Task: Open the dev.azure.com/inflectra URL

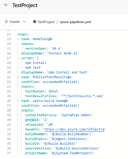Action: point(74,129)
